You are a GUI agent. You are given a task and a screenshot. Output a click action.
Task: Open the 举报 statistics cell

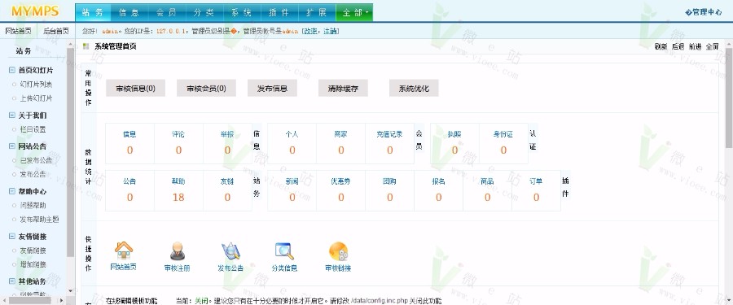click(227, 143)
